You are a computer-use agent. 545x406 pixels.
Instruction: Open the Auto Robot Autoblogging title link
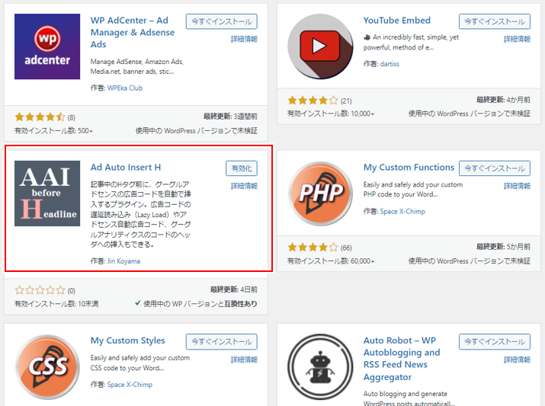(402, 359)
